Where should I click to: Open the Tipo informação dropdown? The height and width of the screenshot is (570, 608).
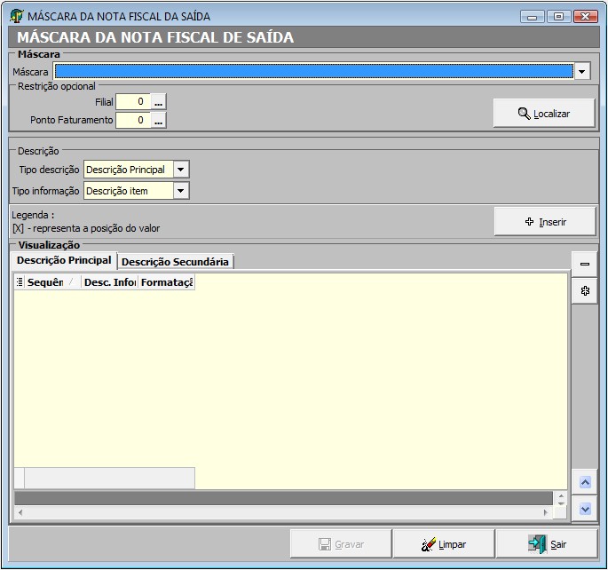180,191
